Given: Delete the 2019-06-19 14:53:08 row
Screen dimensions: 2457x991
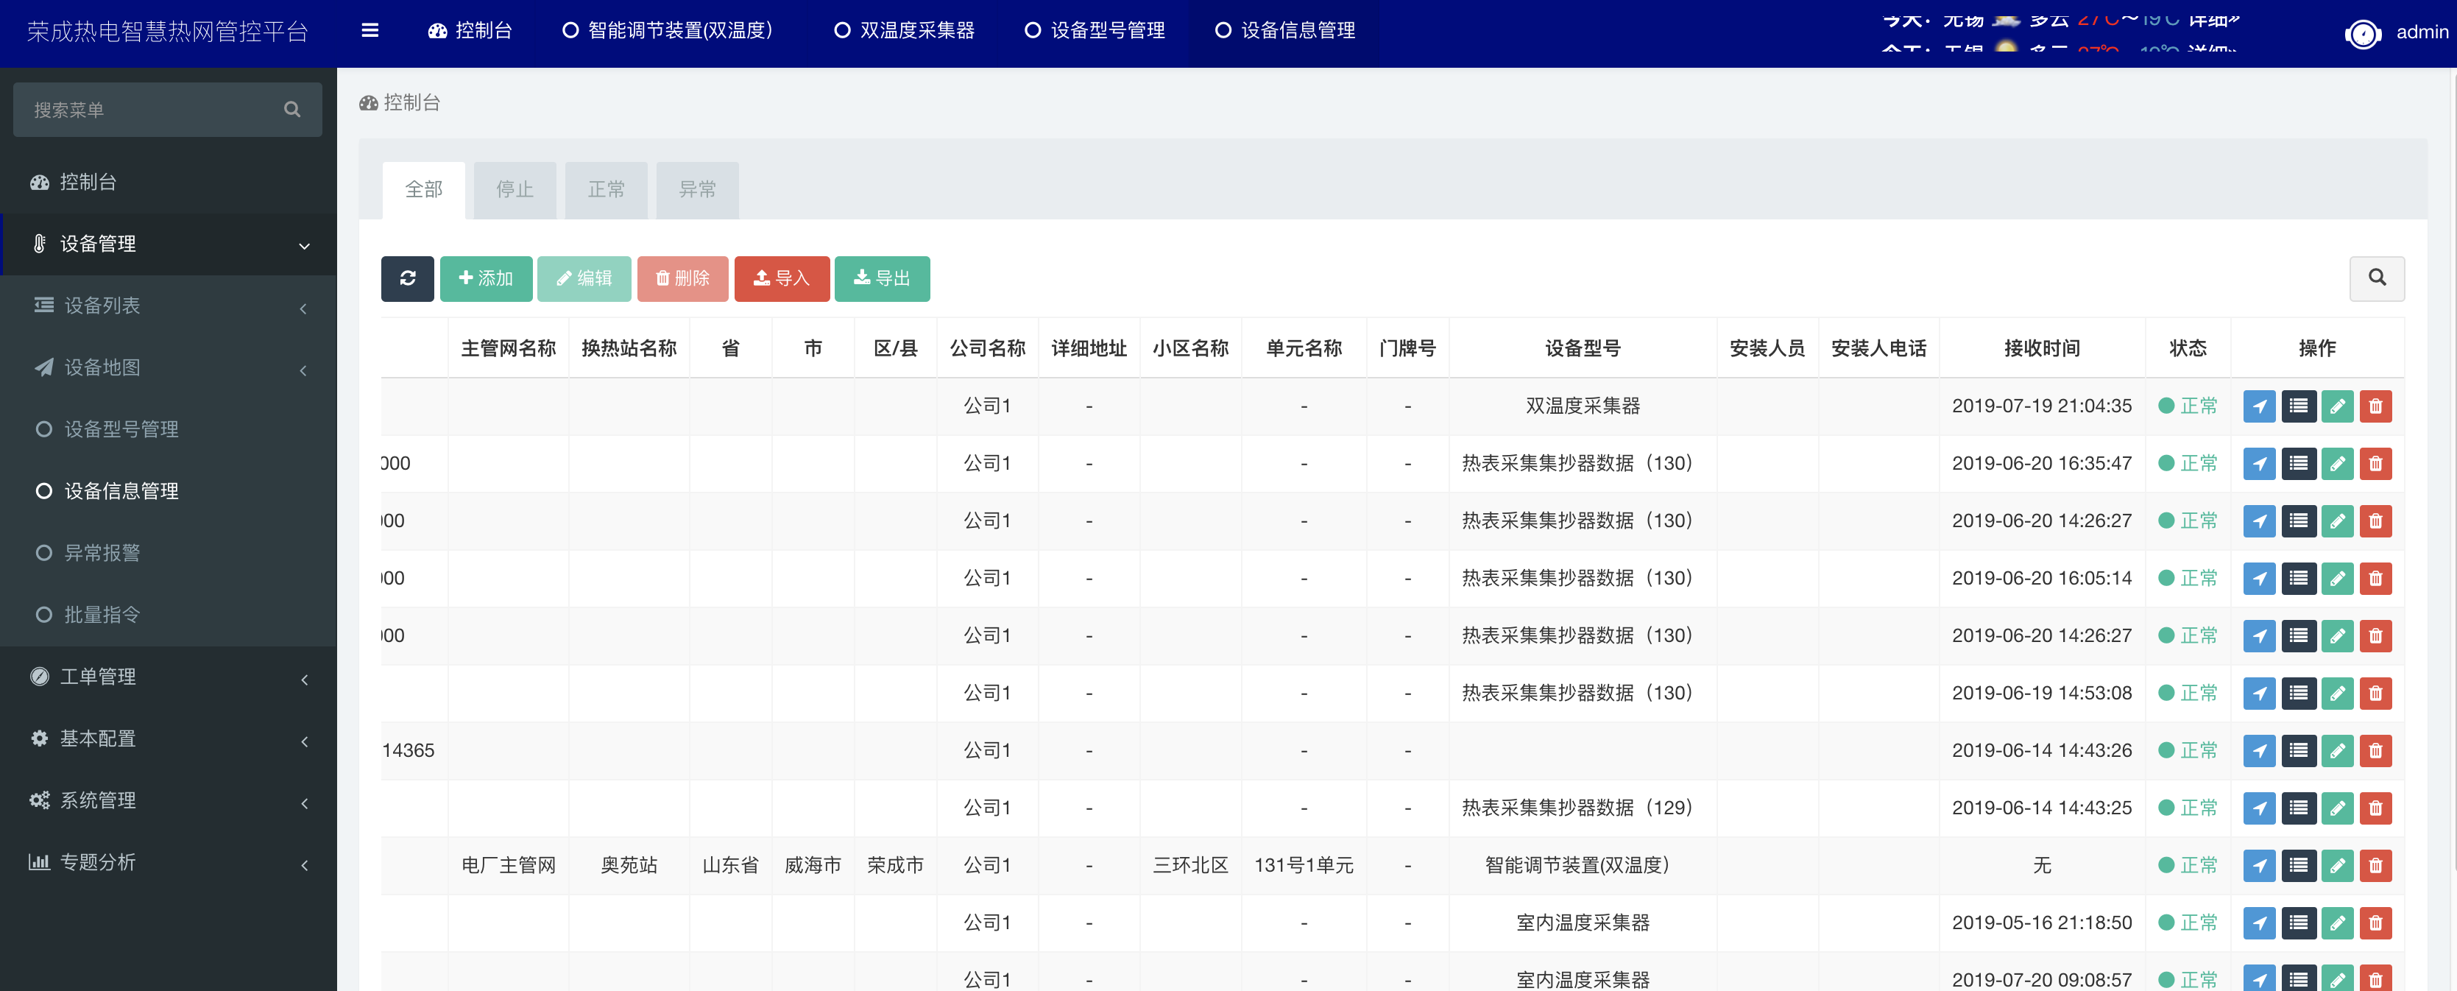Looking at the screenshot, I should [2376, 694].
